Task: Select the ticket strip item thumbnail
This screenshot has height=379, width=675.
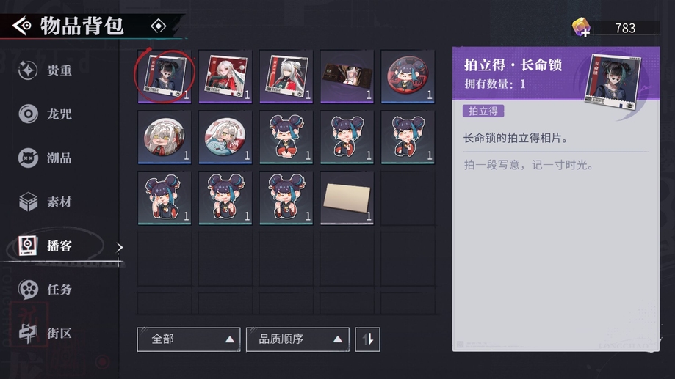Action: point(347,76)
